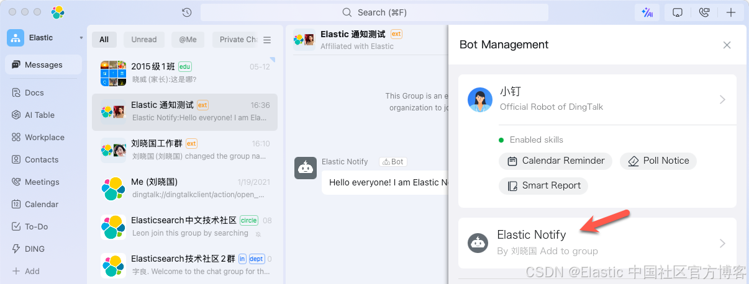The height and width of the screenshot is (284, 749).
Task: Click the Elastic 通知测试 header avatar
Action: coord(304,40)
